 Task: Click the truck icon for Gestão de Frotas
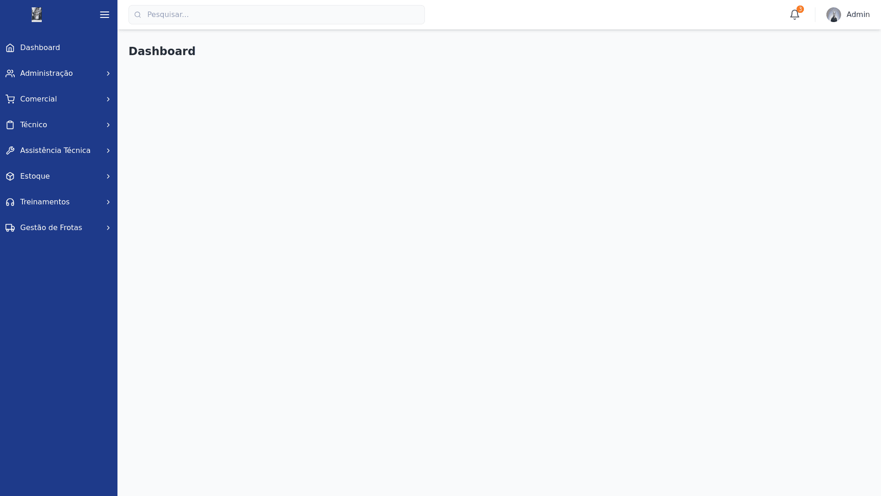(x=10, y=228)
